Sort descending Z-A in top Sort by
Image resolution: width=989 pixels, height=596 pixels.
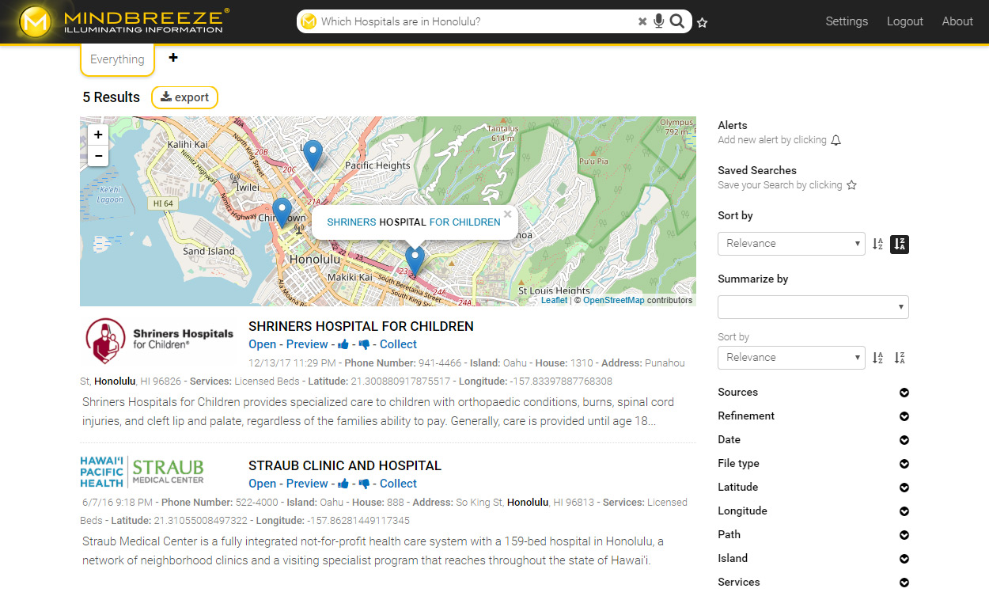pyautogui.click(x=900, y=244)
